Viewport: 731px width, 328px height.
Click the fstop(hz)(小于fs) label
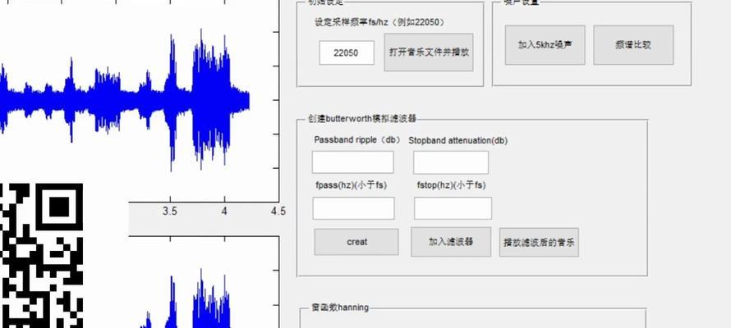pos(451,185)
